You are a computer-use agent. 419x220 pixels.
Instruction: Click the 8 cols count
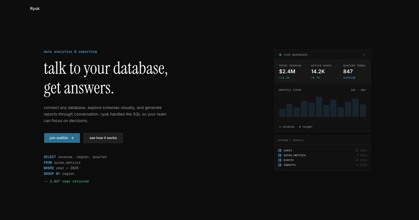[x=362, y=155]
